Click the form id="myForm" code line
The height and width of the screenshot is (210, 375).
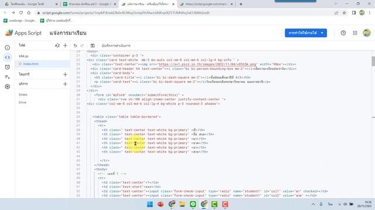139,95
